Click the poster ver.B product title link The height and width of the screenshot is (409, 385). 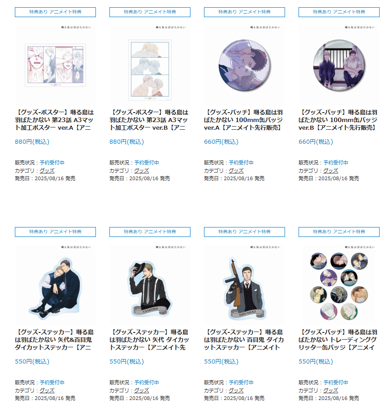pos(149,120)
